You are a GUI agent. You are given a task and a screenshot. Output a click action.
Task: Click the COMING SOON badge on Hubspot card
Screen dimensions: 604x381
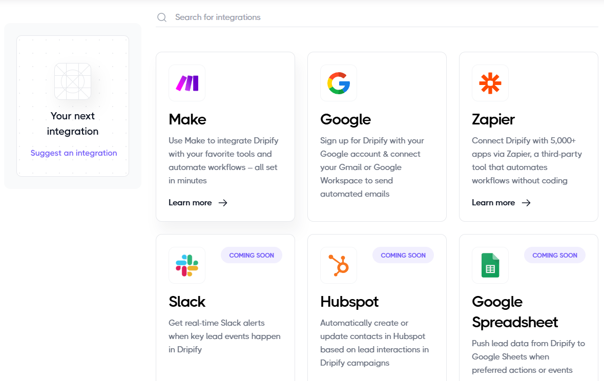click(403, 256)
